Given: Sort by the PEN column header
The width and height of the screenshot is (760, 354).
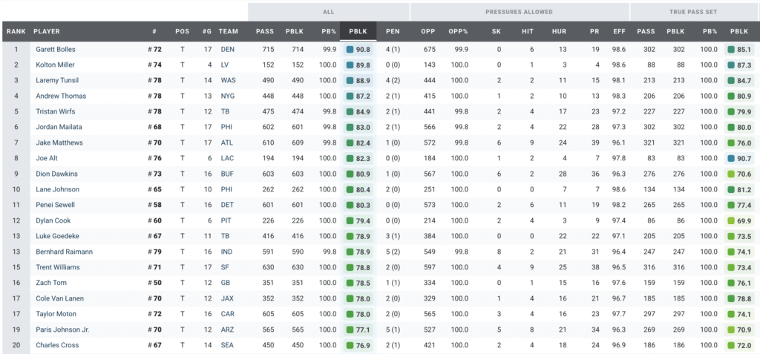Looking at the screenshot, I should [x=393, y=31].
